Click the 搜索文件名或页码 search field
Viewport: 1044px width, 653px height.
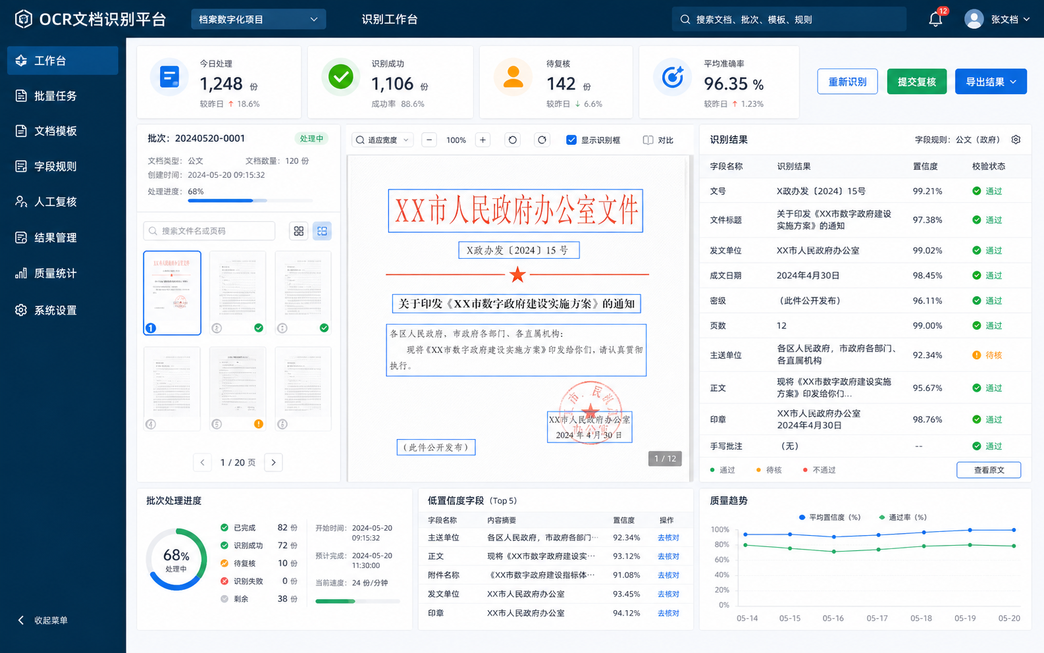(x=209, y=231)
